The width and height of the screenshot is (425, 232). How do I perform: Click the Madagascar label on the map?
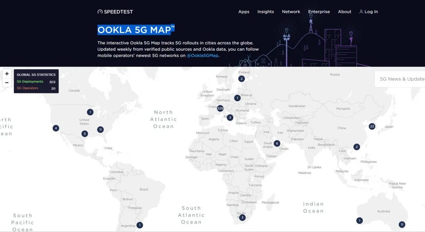coord(270,203)
